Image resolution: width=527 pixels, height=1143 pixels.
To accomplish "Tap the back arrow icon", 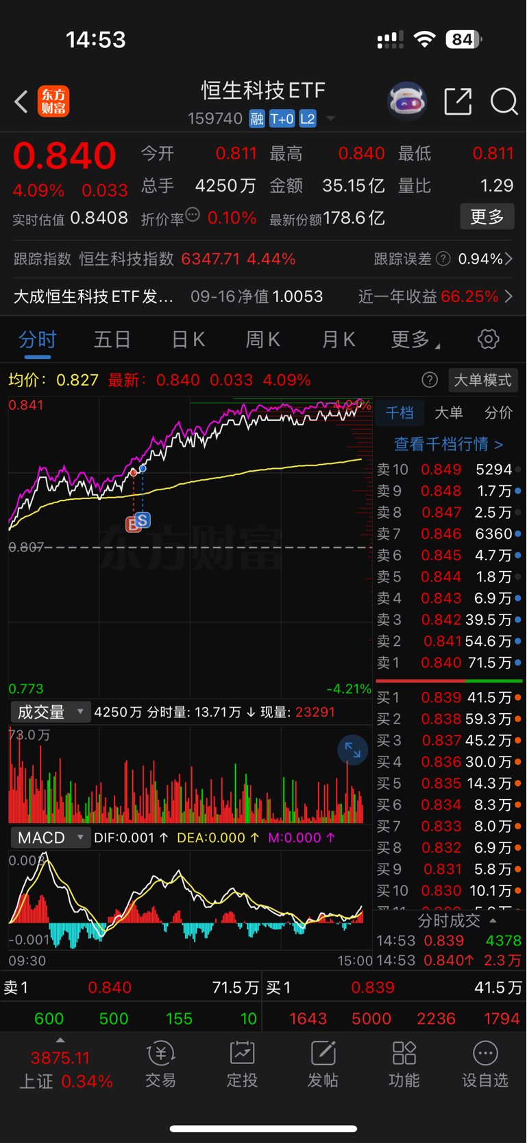I will click(21, 102).
